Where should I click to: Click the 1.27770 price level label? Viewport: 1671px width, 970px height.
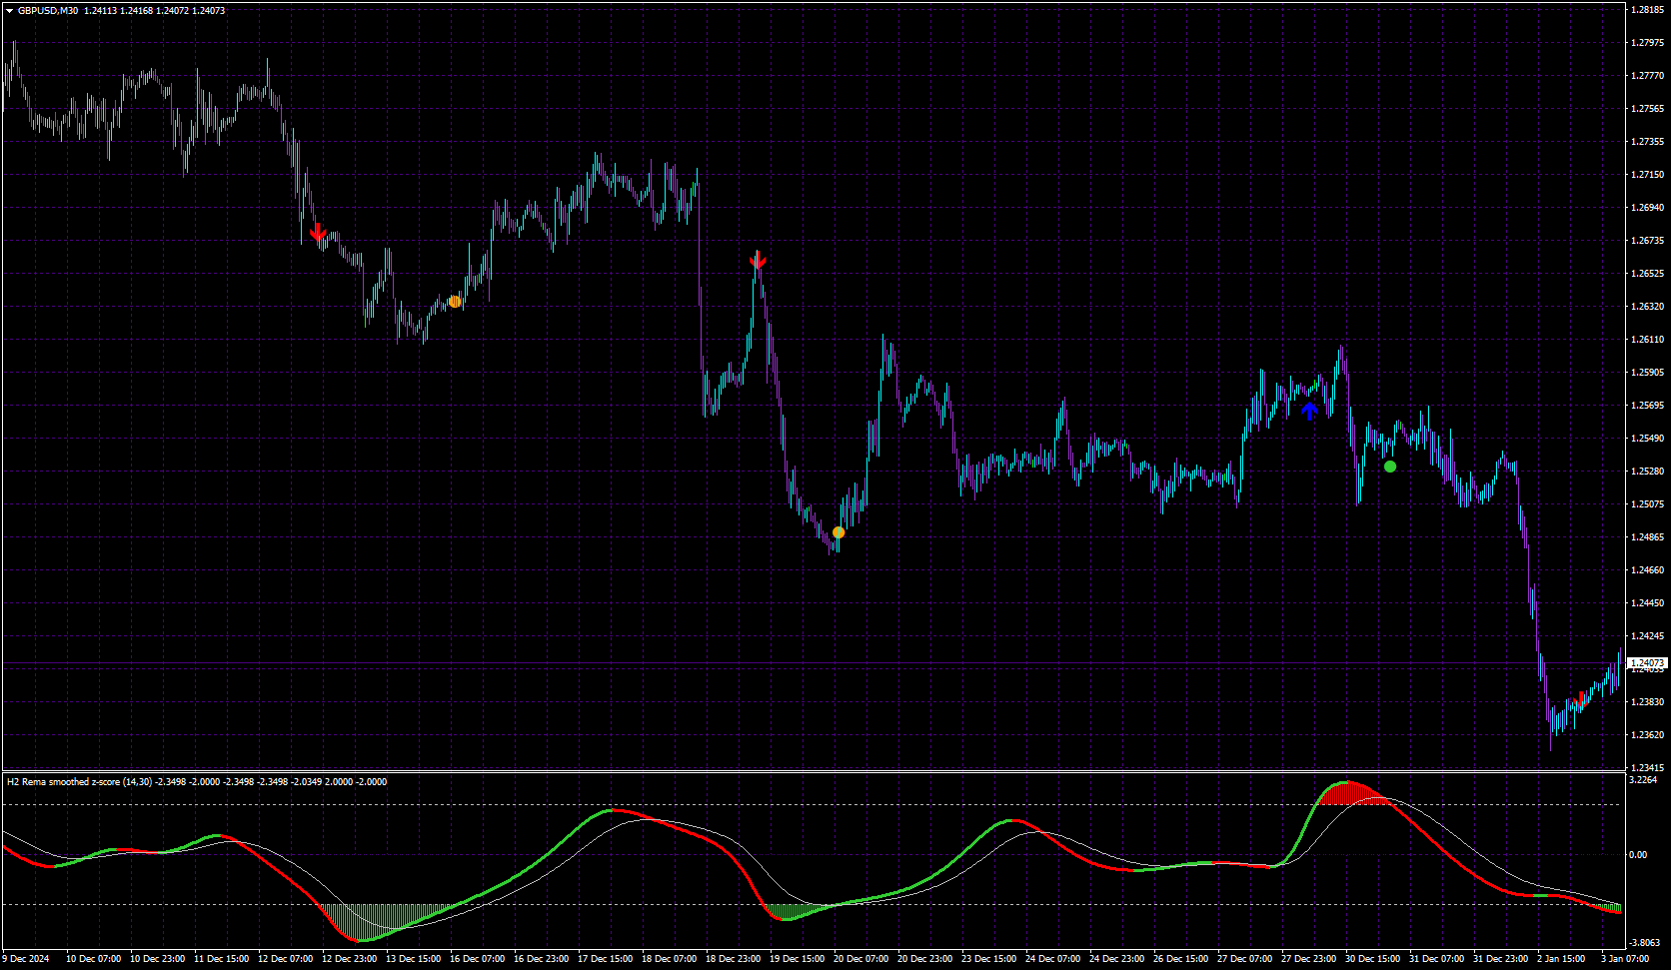[1647, 76]
